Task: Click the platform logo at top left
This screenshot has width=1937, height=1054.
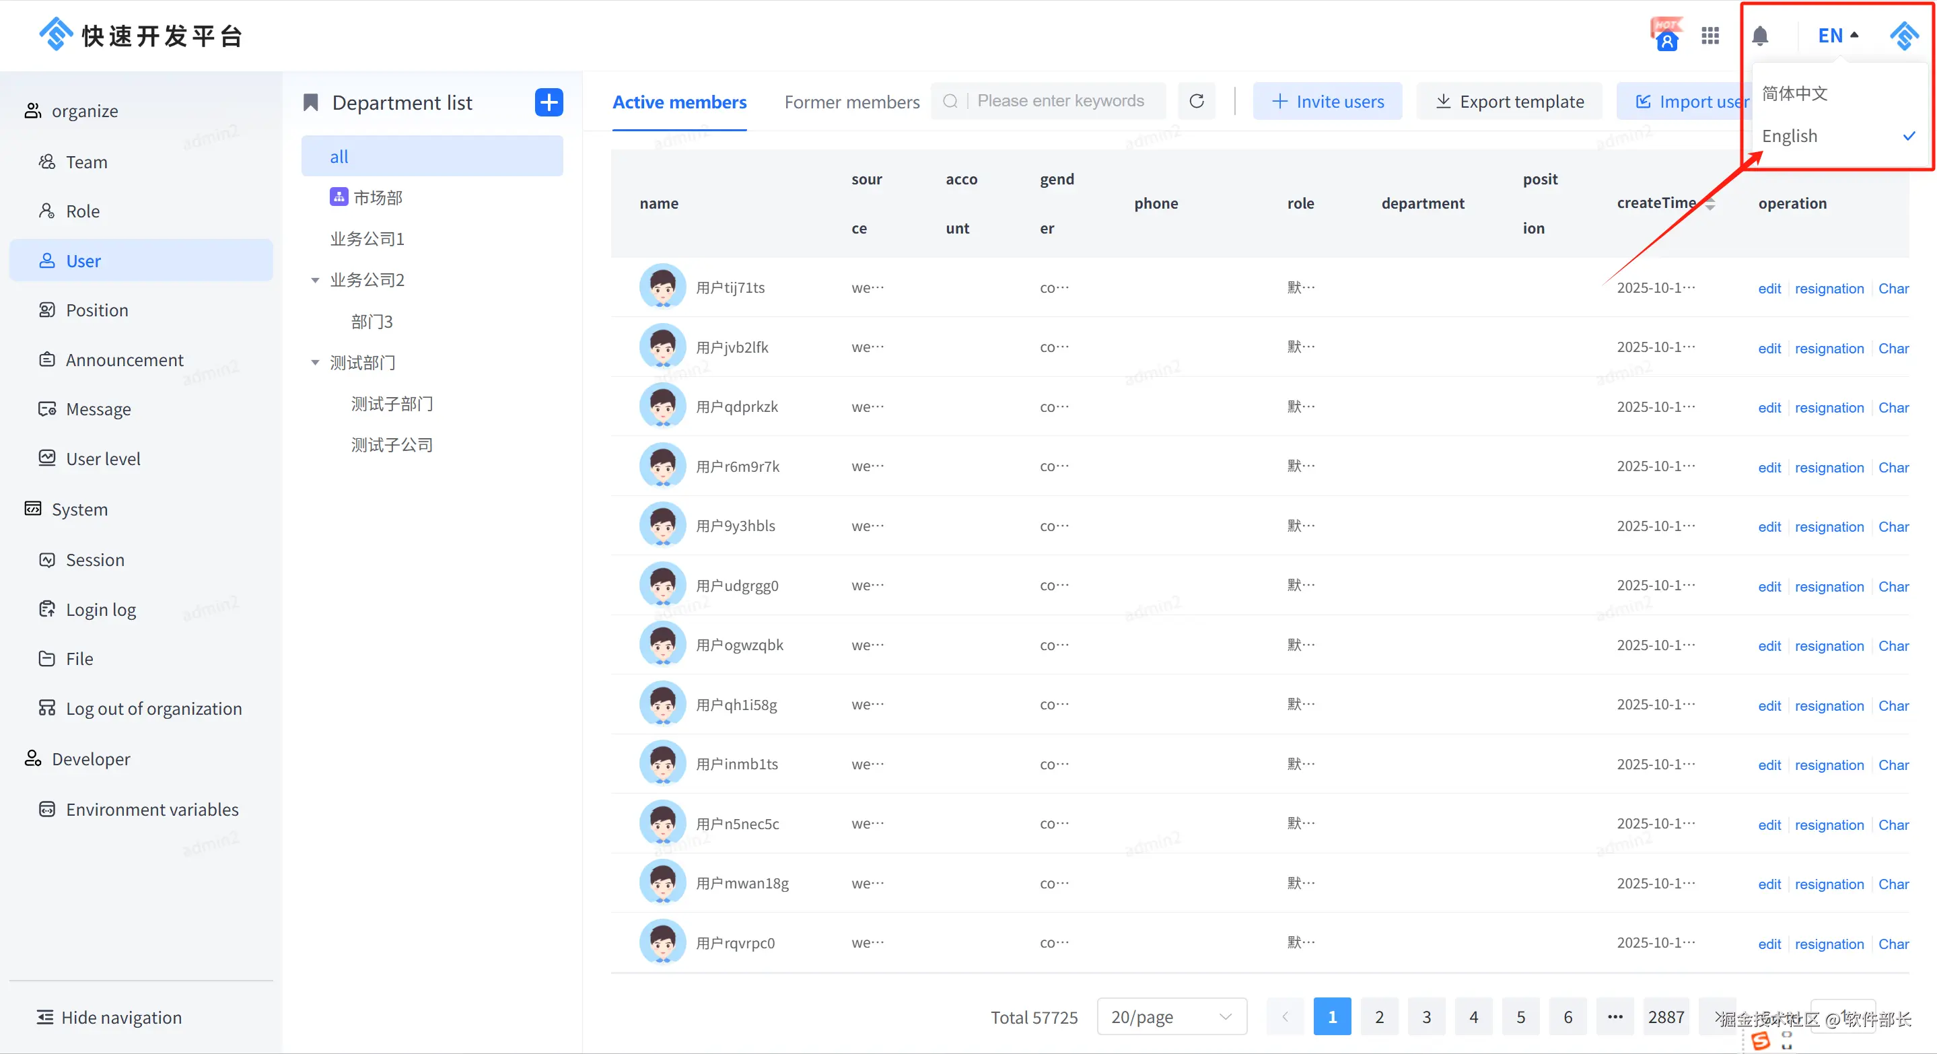Action: 57,34
